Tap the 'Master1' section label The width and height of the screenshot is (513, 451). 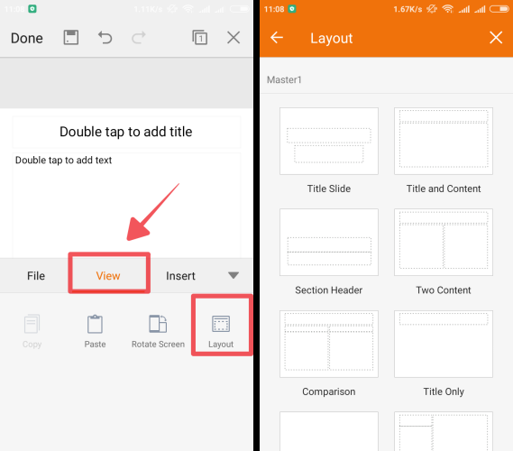click(x=284, y=80)
